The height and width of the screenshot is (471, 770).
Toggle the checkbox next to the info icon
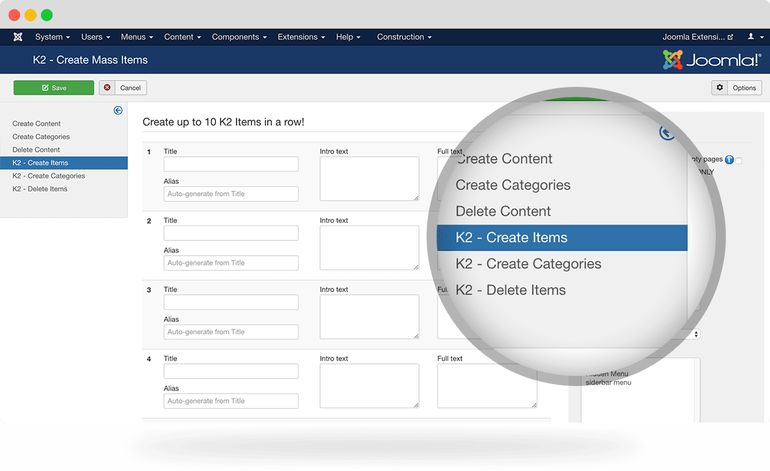[x=738, y=161]
